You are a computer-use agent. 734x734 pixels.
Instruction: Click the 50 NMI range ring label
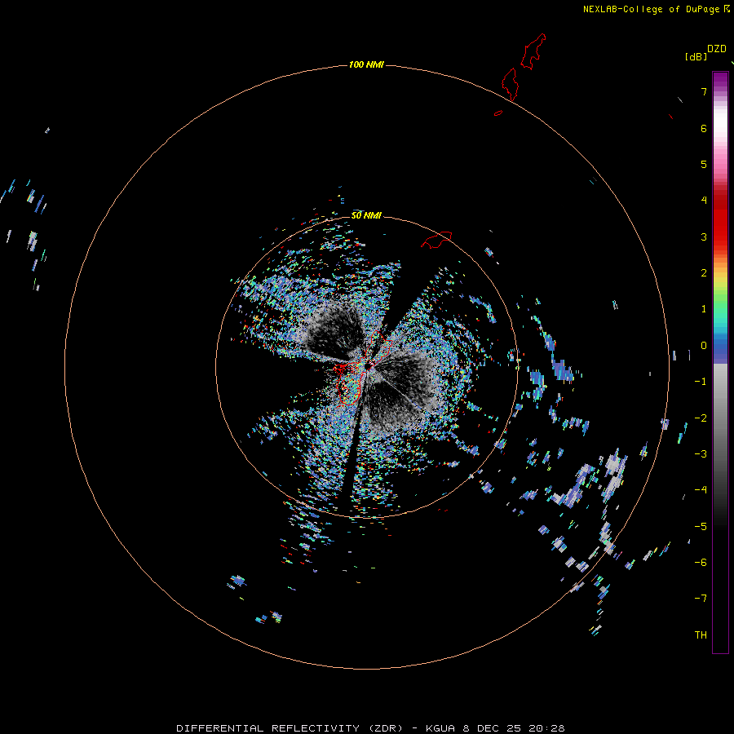(x=366, y=215)
